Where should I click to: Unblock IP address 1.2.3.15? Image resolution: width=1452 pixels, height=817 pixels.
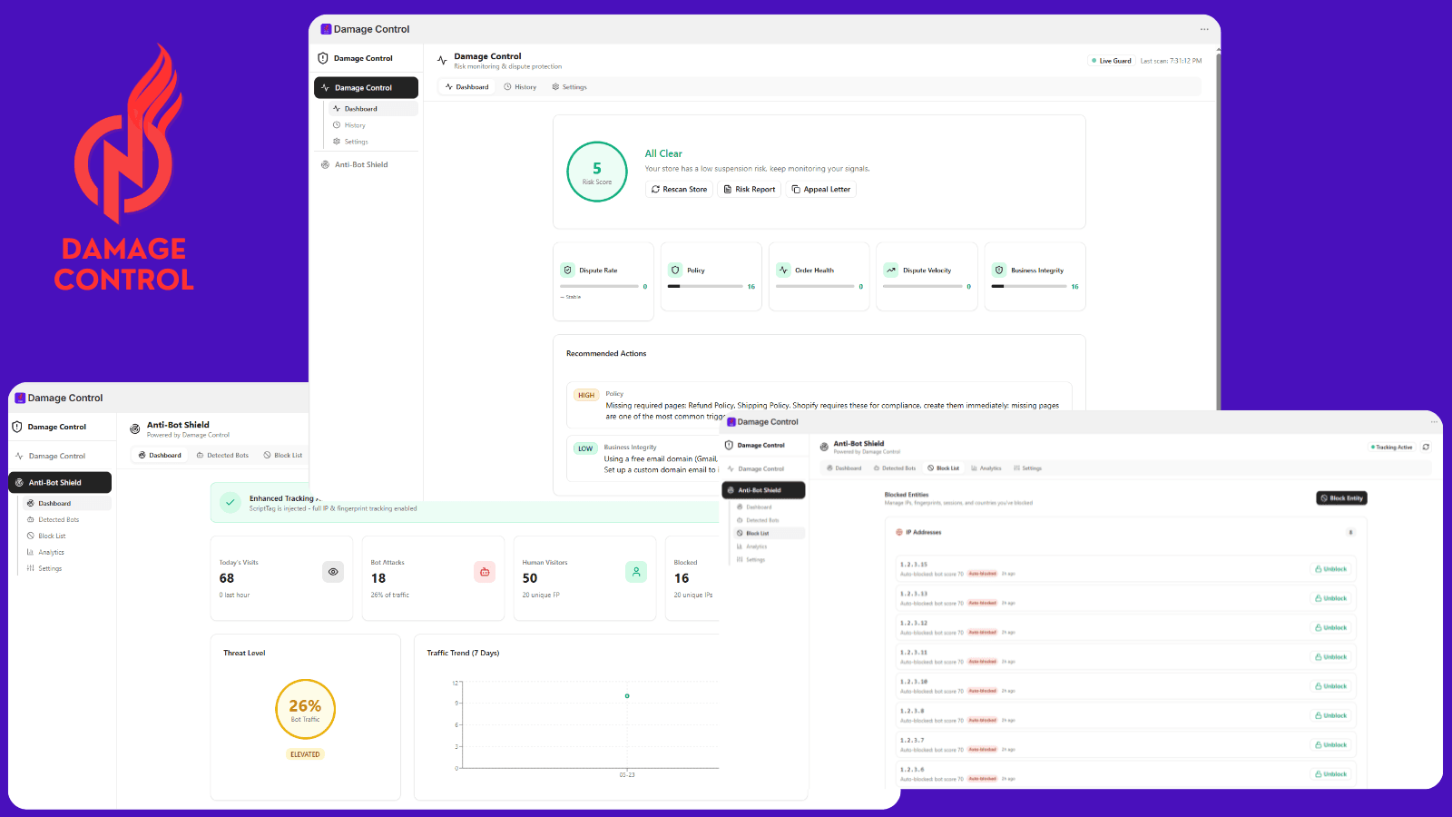(1331, 569)
